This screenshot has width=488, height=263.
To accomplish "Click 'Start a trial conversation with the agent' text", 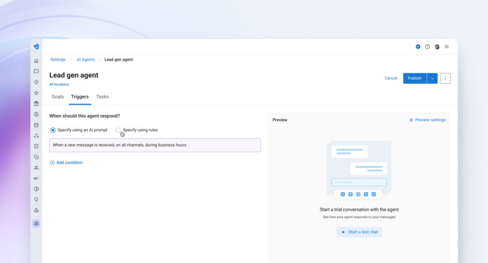I will pos(359,210).
